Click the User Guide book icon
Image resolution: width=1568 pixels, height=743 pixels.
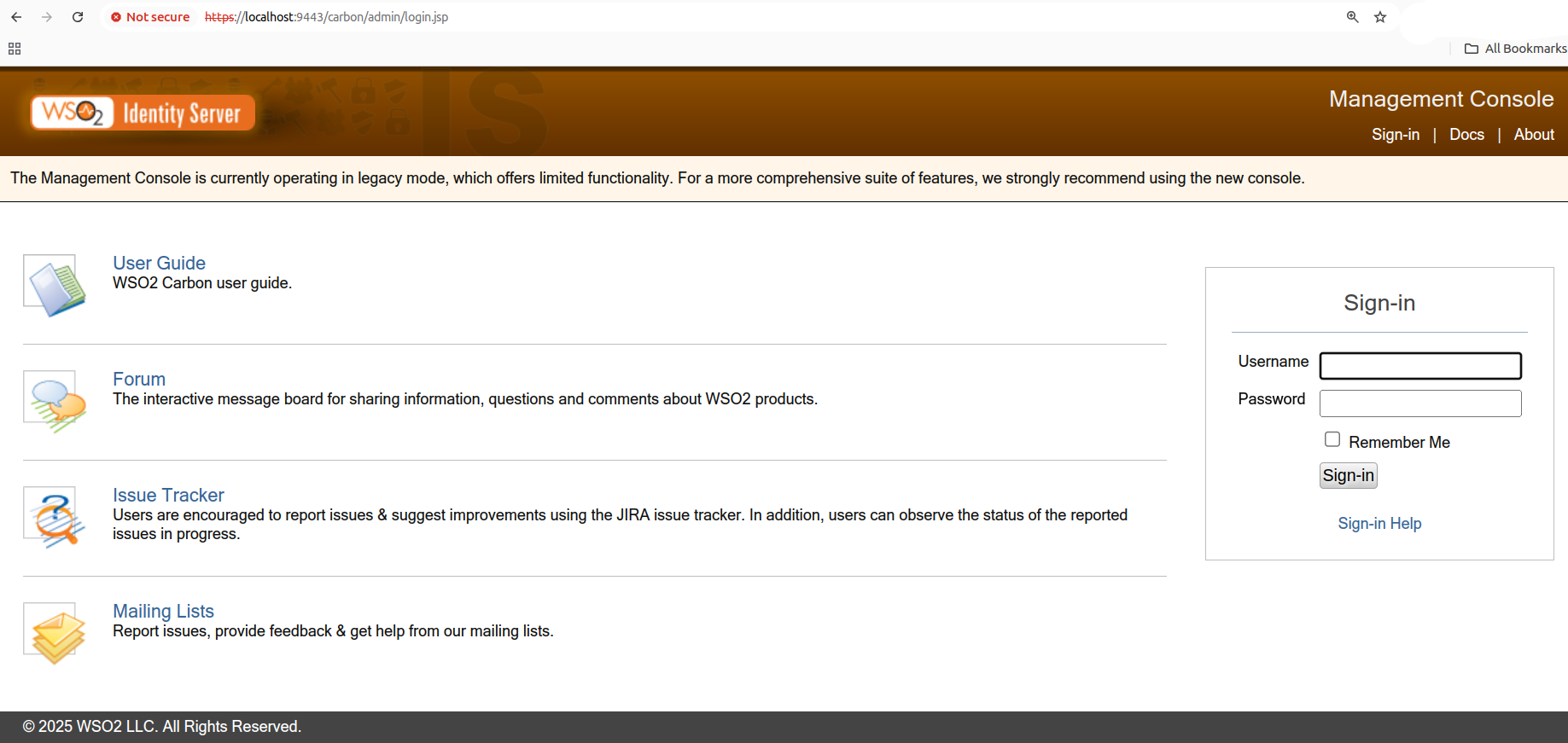click(x=55, y=287)
